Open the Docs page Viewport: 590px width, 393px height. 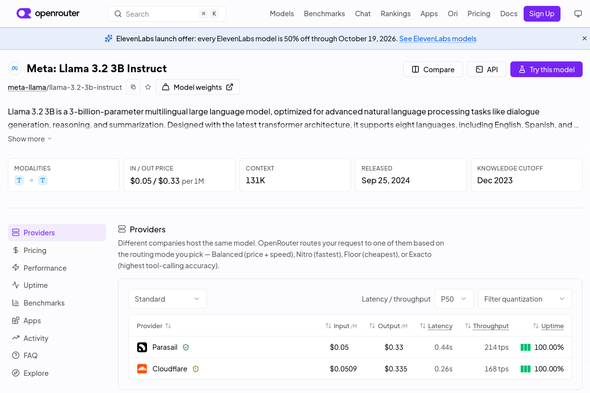pos(509,14)
